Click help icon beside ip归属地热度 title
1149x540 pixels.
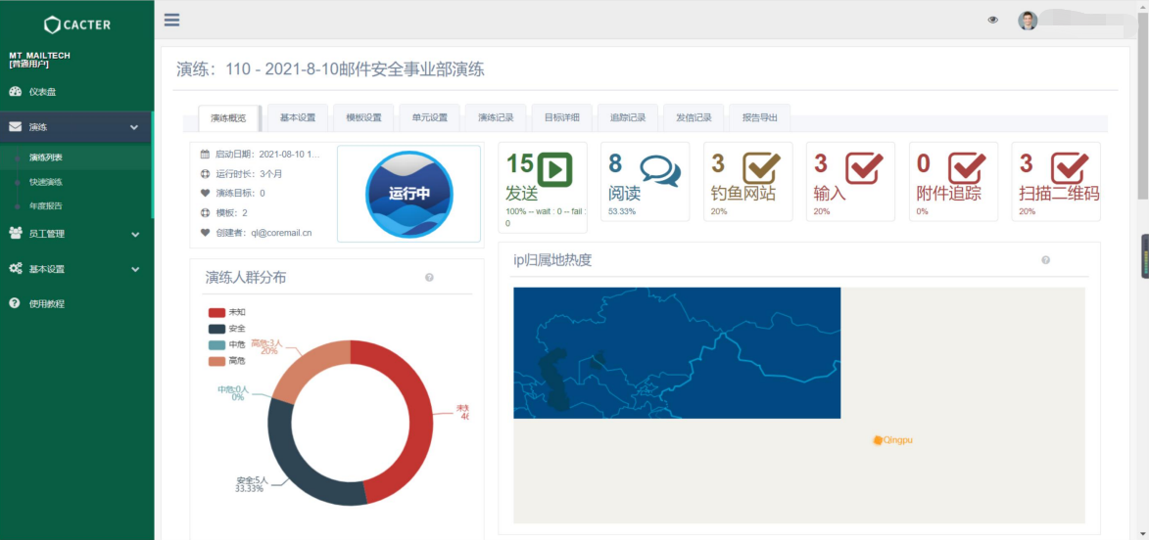[x=1045, y=260]
